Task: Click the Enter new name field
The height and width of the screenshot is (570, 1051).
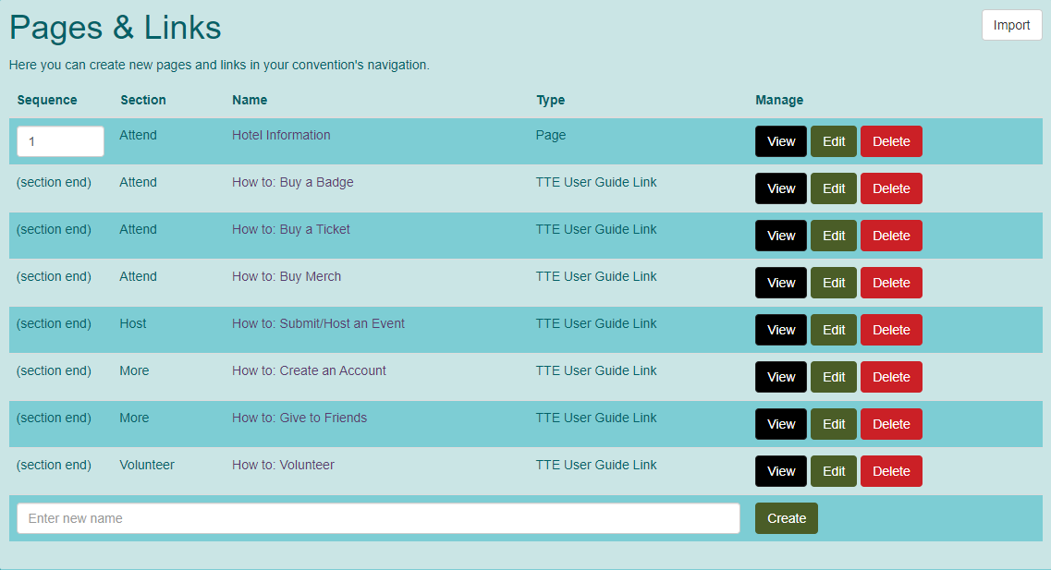Action: point(378,518)
